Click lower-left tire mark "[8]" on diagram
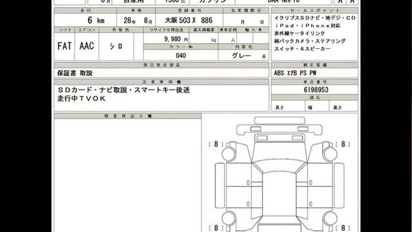The height and width of the screenshot is (232, 412). click(x=216, y=227)
